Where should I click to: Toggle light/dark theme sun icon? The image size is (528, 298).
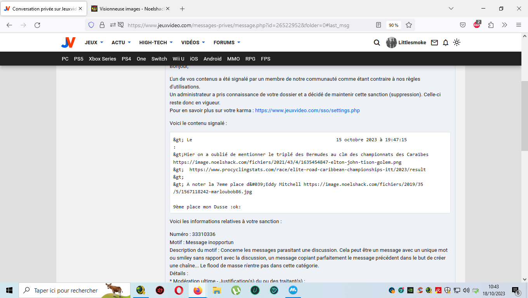pos(457,43)
